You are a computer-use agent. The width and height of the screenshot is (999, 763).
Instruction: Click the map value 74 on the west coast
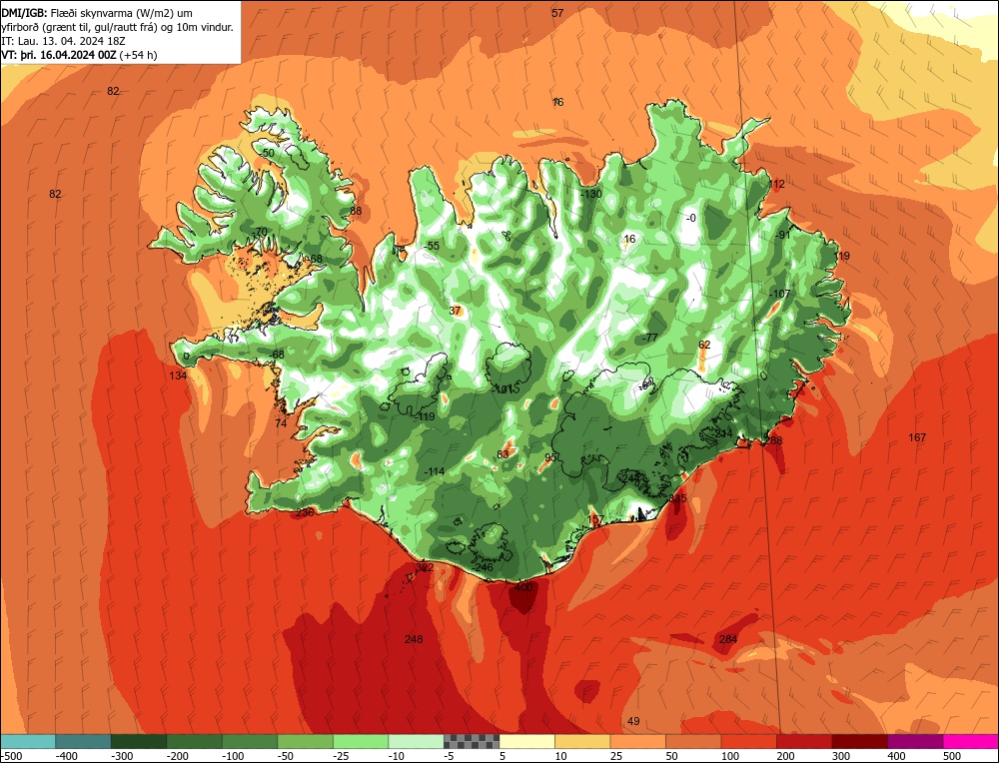click(x=281, y=423)
